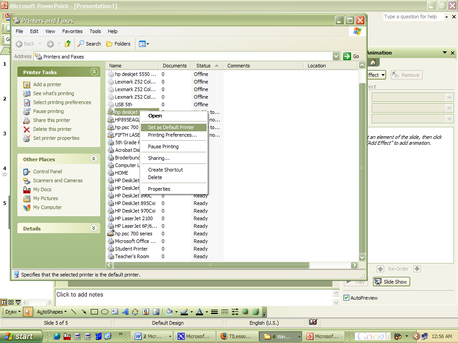Select the USB 5th printer icon
The width and height of the screenshot is (458, 343).
click(111, 105)
